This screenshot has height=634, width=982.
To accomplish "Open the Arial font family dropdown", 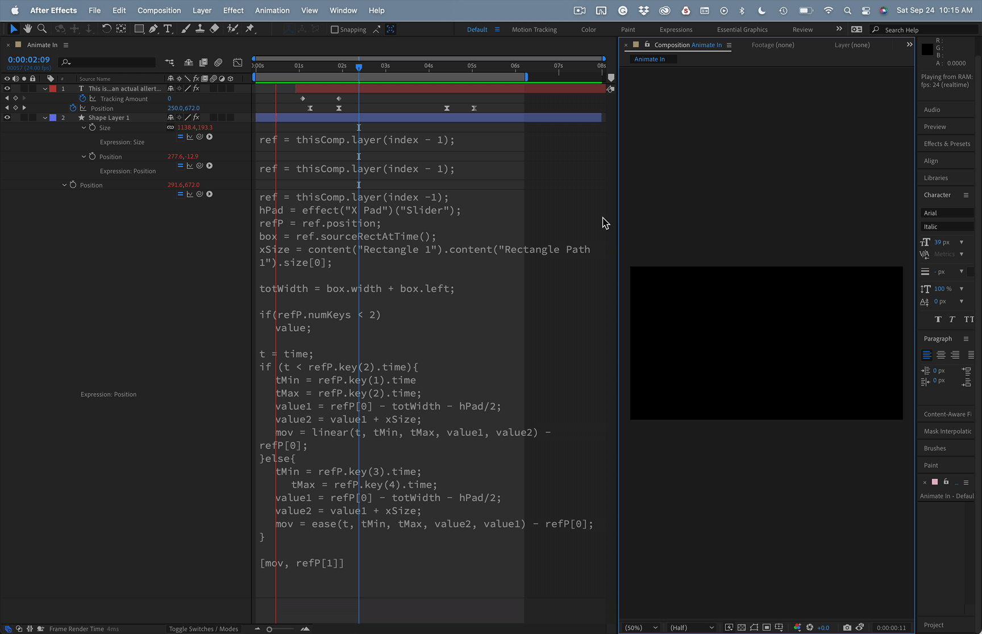I will click(x=947, y=213).
